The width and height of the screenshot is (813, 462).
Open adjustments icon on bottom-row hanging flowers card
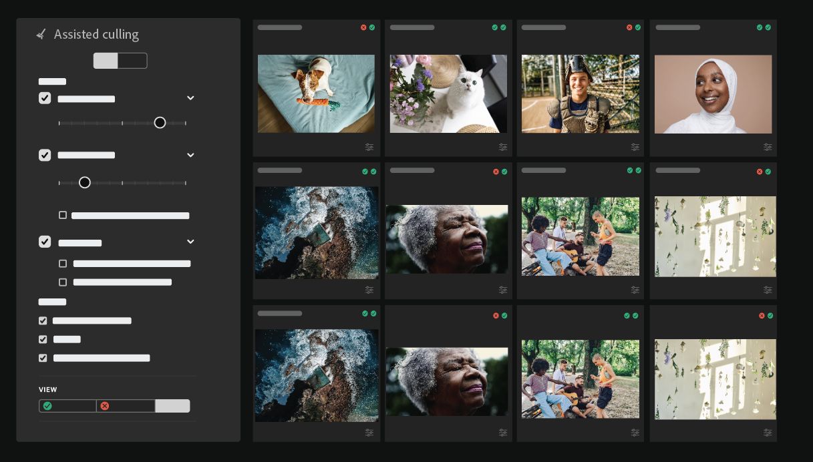(x=768, y=433)
